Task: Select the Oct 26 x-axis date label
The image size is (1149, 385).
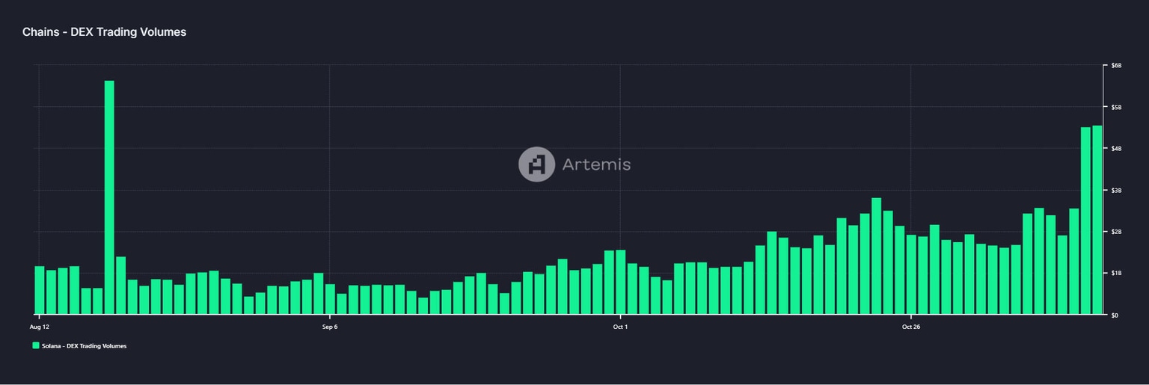Action: pyautogui.click(x=911, y=327)
